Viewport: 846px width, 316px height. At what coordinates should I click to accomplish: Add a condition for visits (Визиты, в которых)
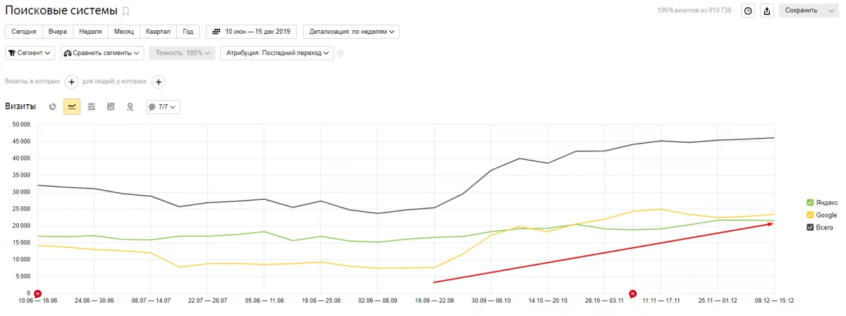(x=71, y=82)
